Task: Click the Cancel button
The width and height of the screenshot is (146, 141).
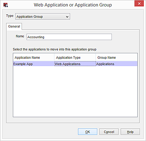Action: (109, 132)
